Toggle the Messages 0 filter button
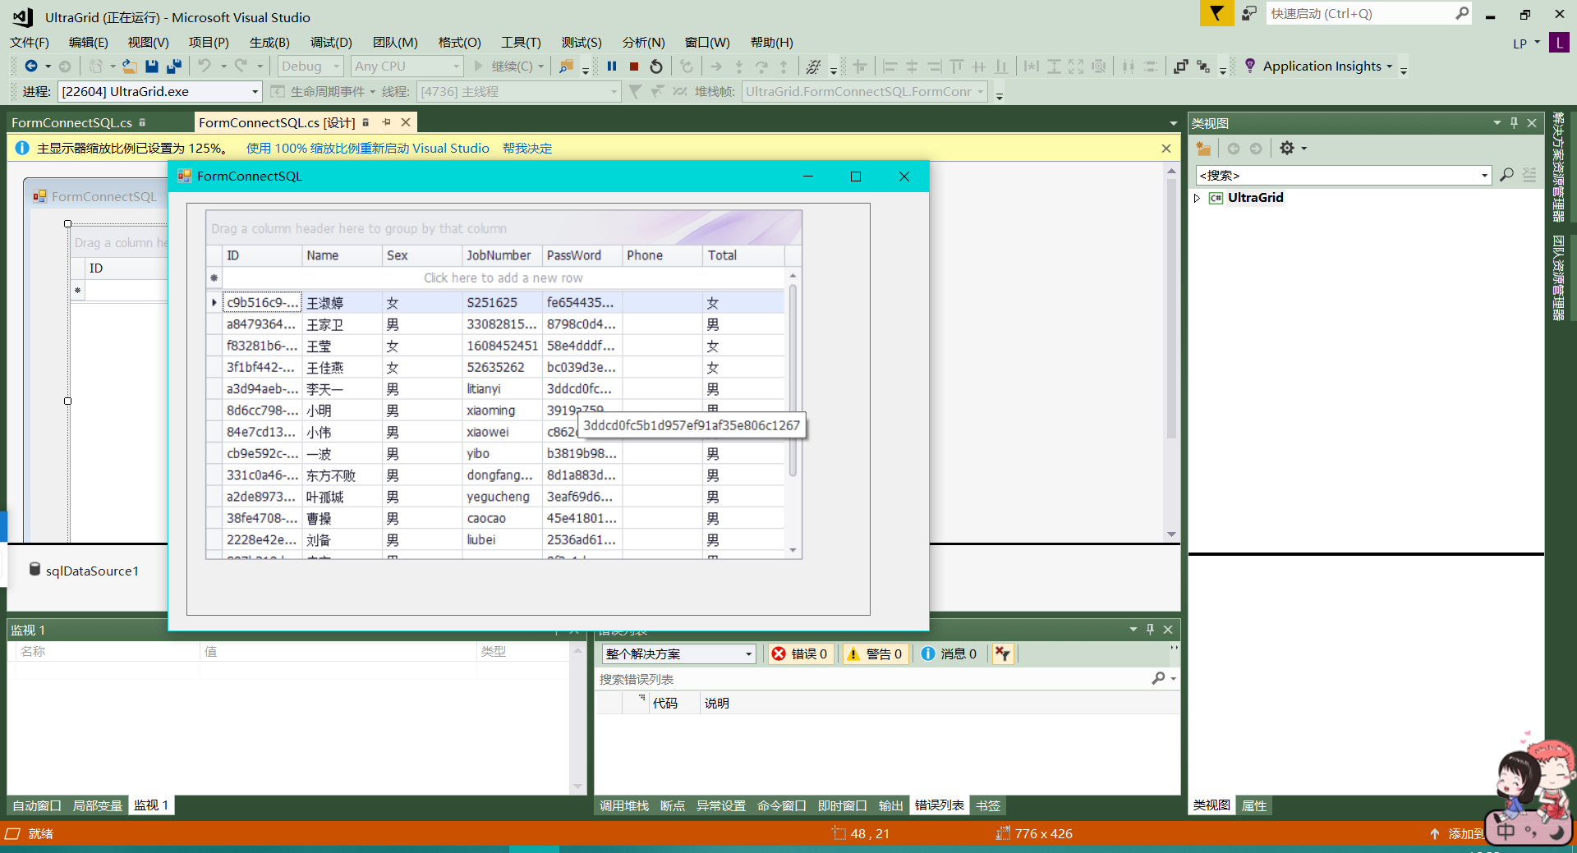 (x=949, y=654)
